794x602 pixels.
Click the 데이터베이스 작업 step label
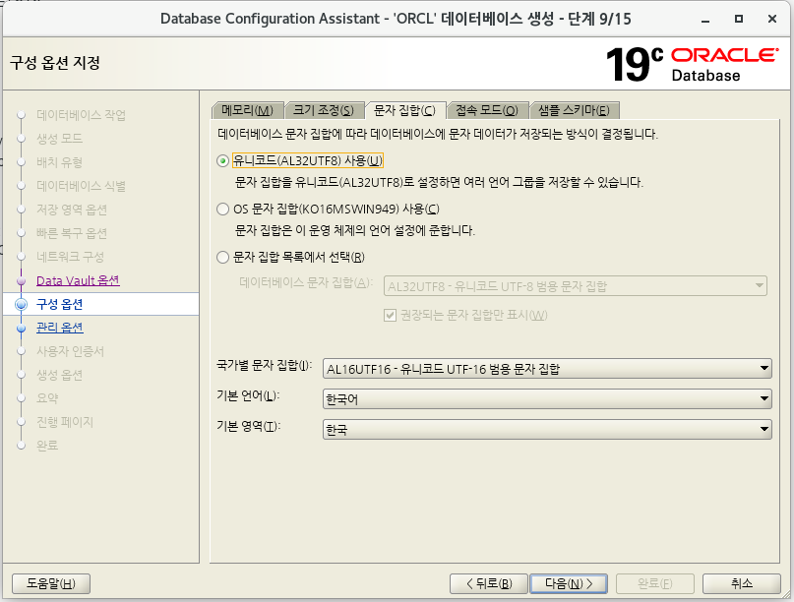[x=81, y=115]
